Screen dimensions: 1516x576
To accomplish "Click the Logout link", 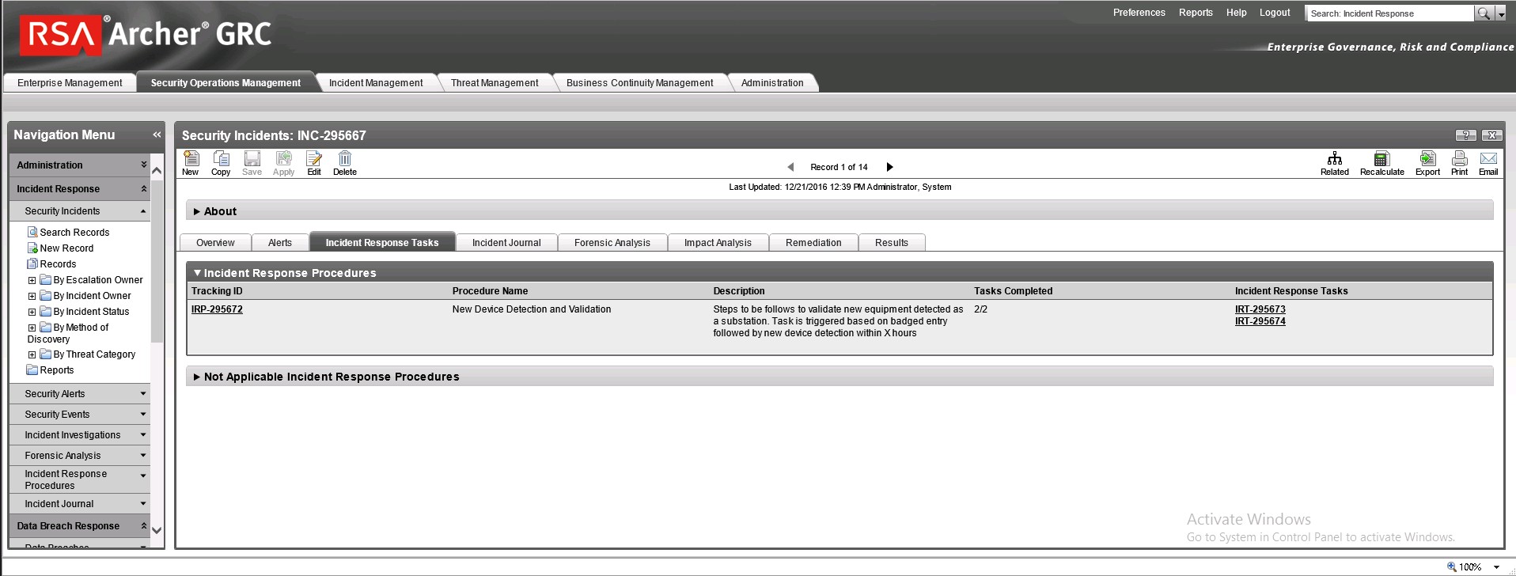I will [x=1275, y=13].
